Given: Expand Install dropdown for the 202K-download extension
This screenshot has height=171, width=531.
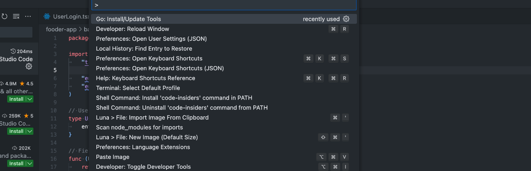Looking at the screenshot, I should [30, 163].
